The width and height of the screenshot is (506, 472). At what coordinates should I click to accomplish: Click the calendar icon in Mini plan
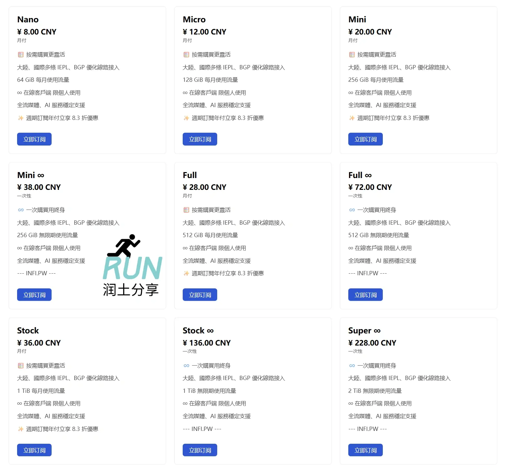(352, 55)
